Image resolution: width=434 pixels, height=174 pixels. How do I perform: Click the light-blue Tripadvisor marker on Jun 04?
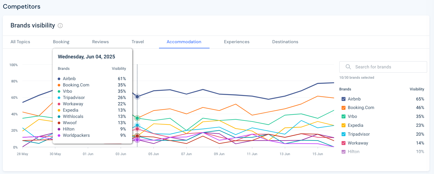[x=137, y=125]
